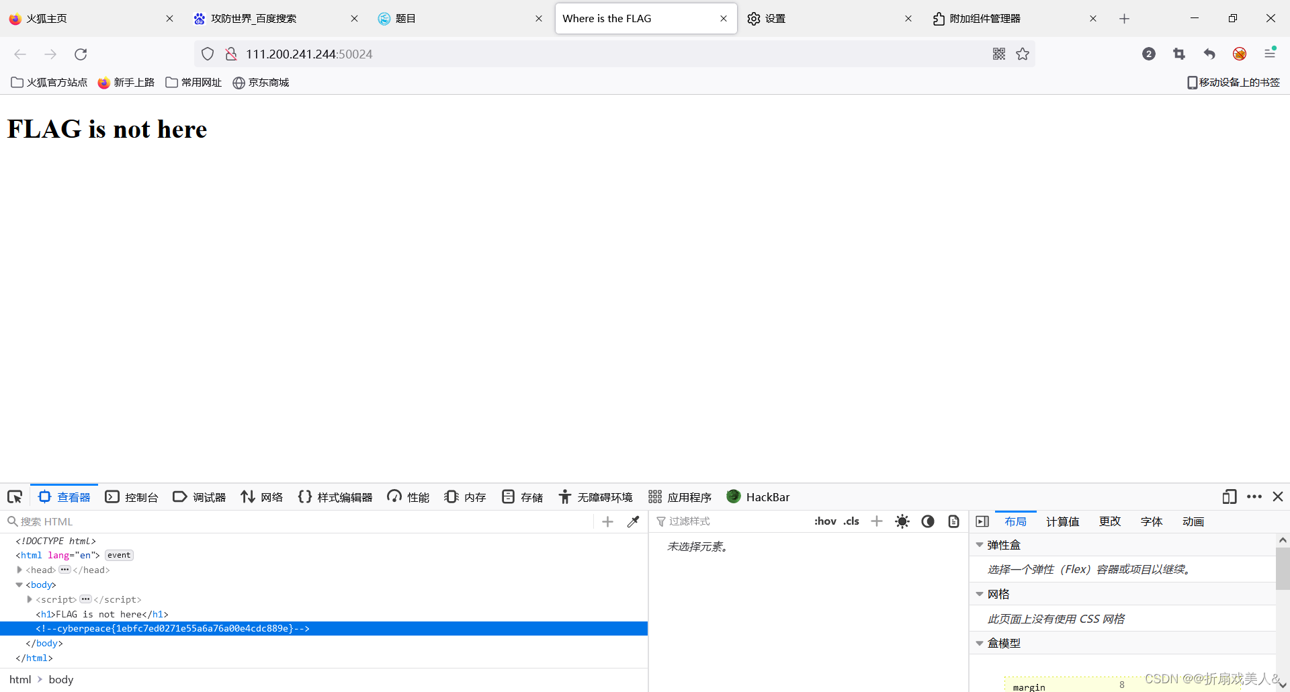Viewport: 1290px width, 692px height.
Task: Open the 内存 memory tab
Action: click(x=465, y=497)
